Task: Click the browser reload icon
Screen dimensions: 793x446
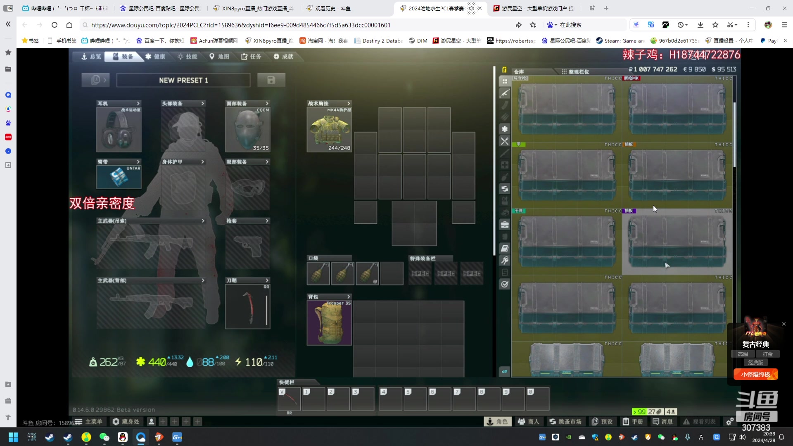Action: [x=55, y=25]
